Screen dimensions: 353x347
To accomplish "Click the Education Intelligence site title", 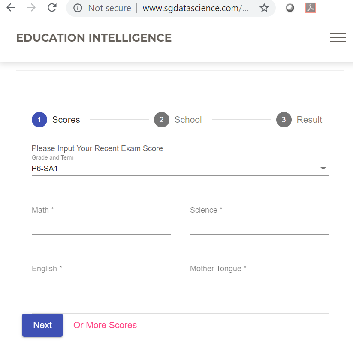I will coord(94,38).
